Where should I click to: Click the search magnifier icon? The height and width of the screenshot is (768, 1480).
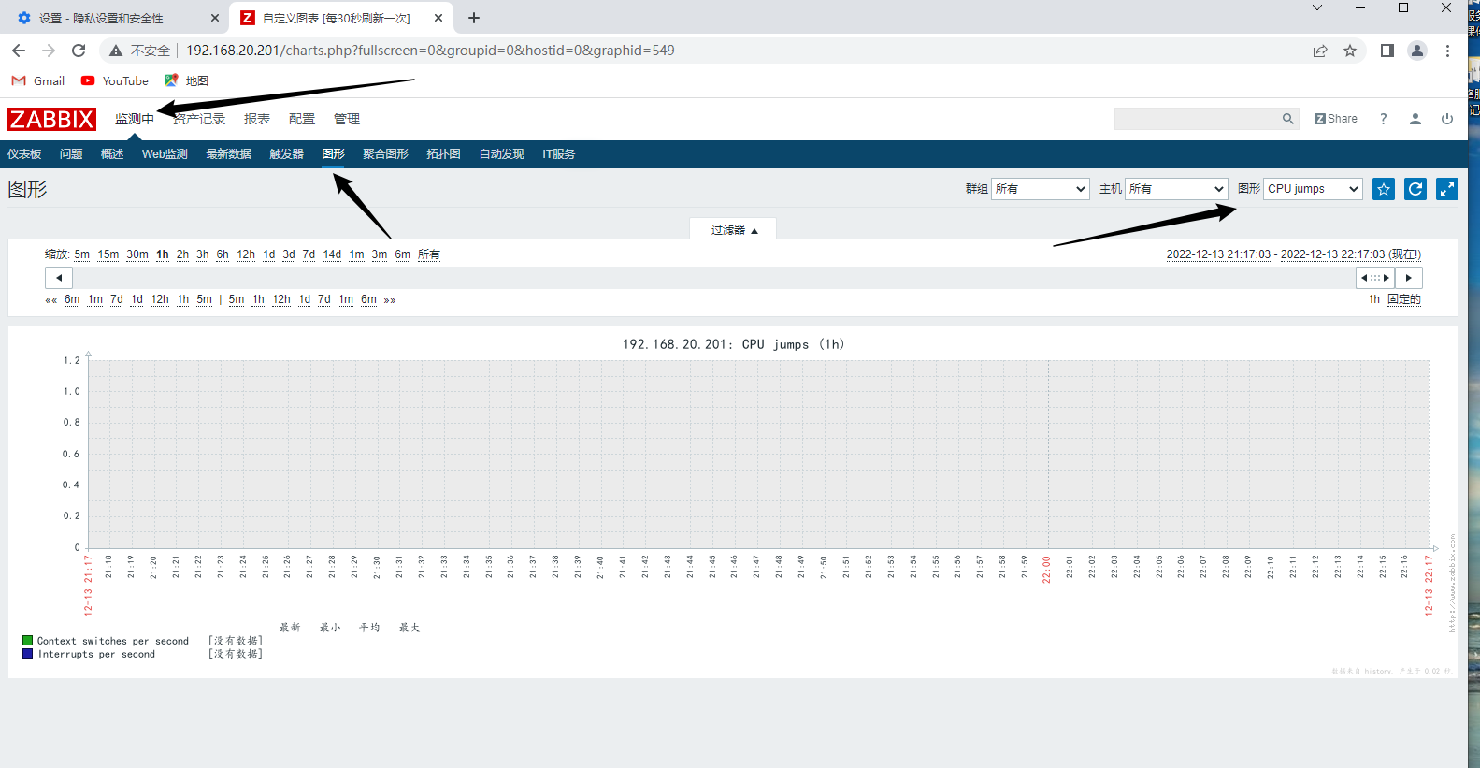coord(1287,119)
